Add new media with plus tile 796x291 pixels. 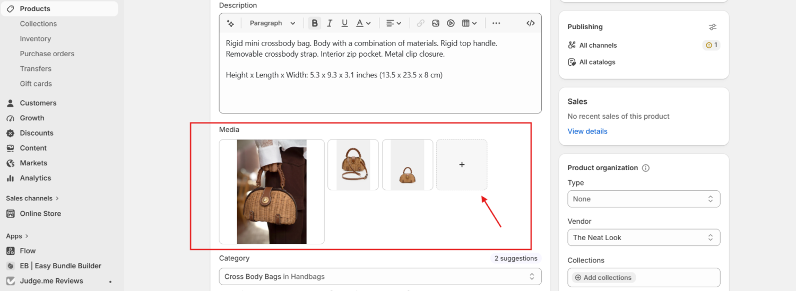point(462,165)
